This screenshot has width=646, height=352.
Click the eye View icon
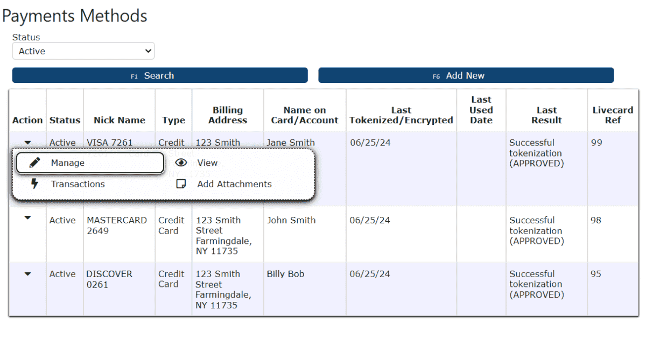[x=181, y=163]
